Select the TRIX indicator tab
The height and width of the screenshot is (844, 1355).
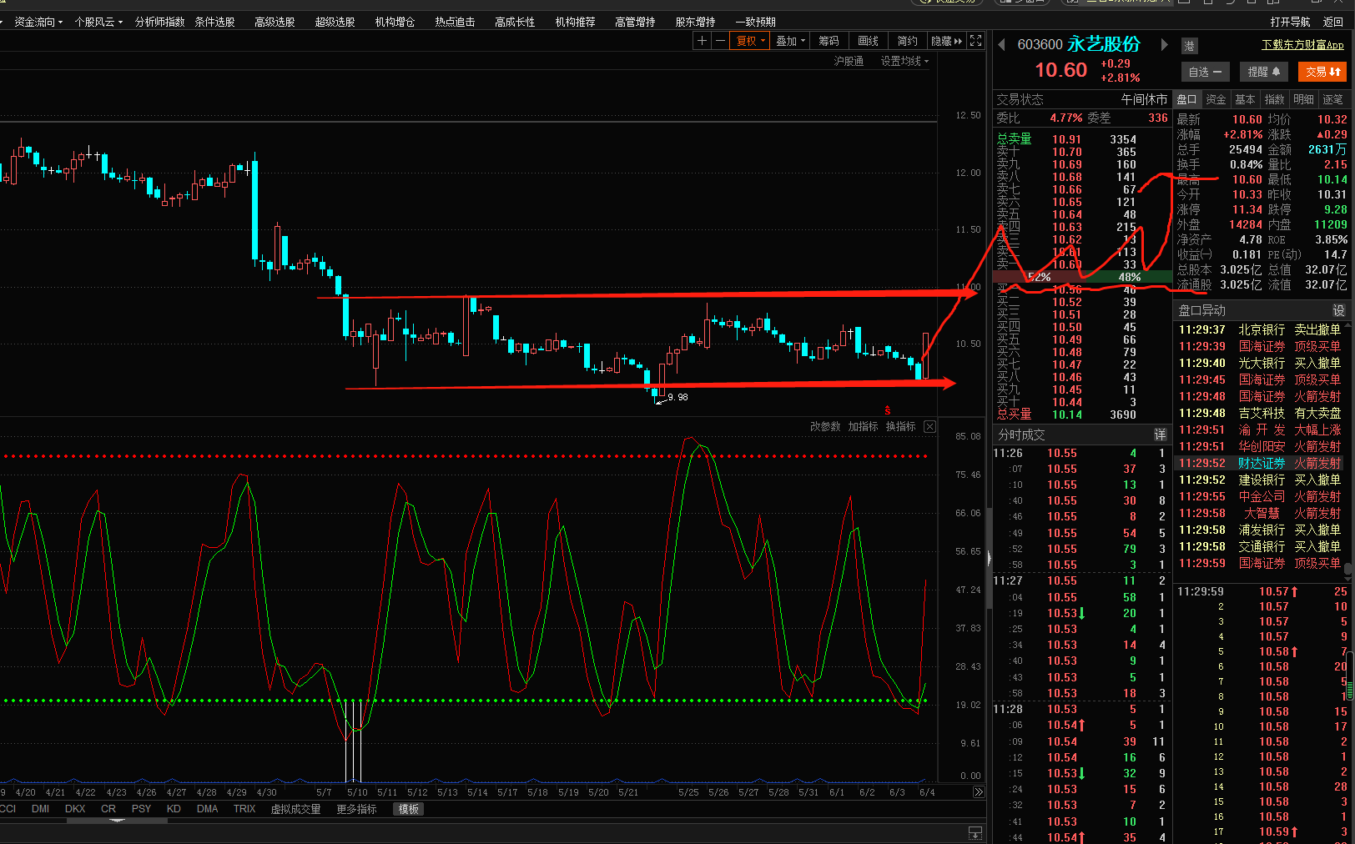point(244,809)
